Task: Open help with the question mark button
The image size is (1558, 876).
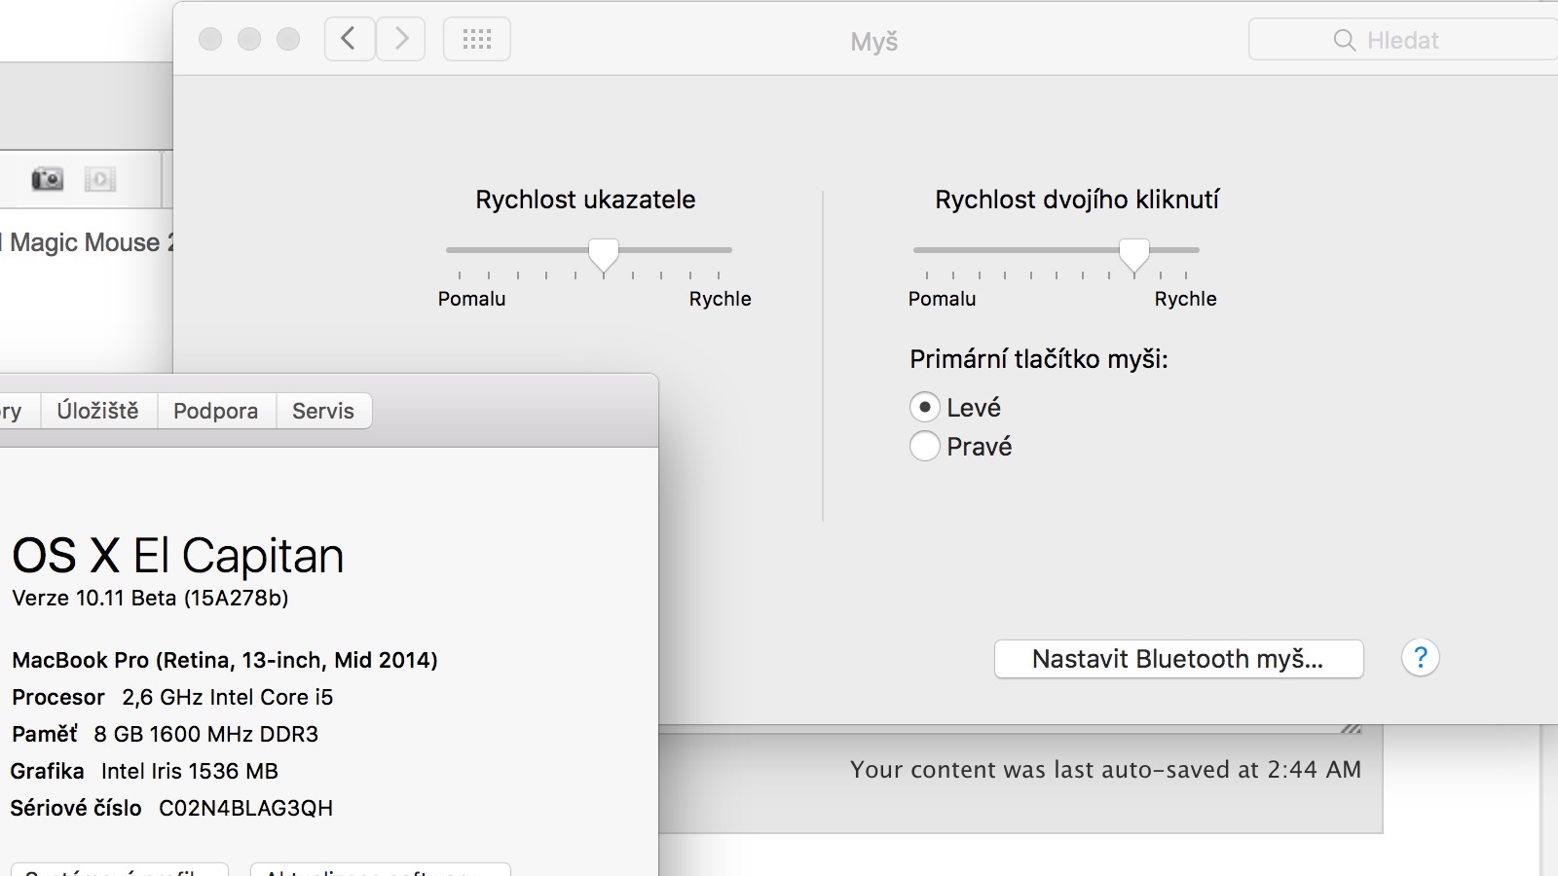Action: 1420,659
